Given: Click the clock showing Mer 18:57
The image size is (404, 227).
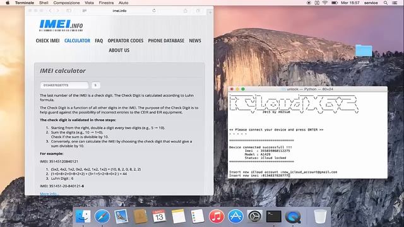Looking at the screenshot, I should pyautogui.click(x=350, y=3).
